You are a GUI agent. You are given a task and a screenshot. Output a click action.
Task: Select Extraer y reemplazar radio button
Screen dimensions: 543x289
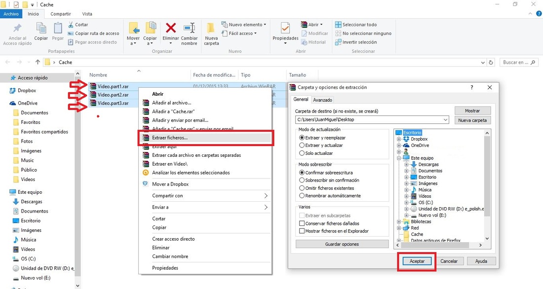[x=302, y=138]
